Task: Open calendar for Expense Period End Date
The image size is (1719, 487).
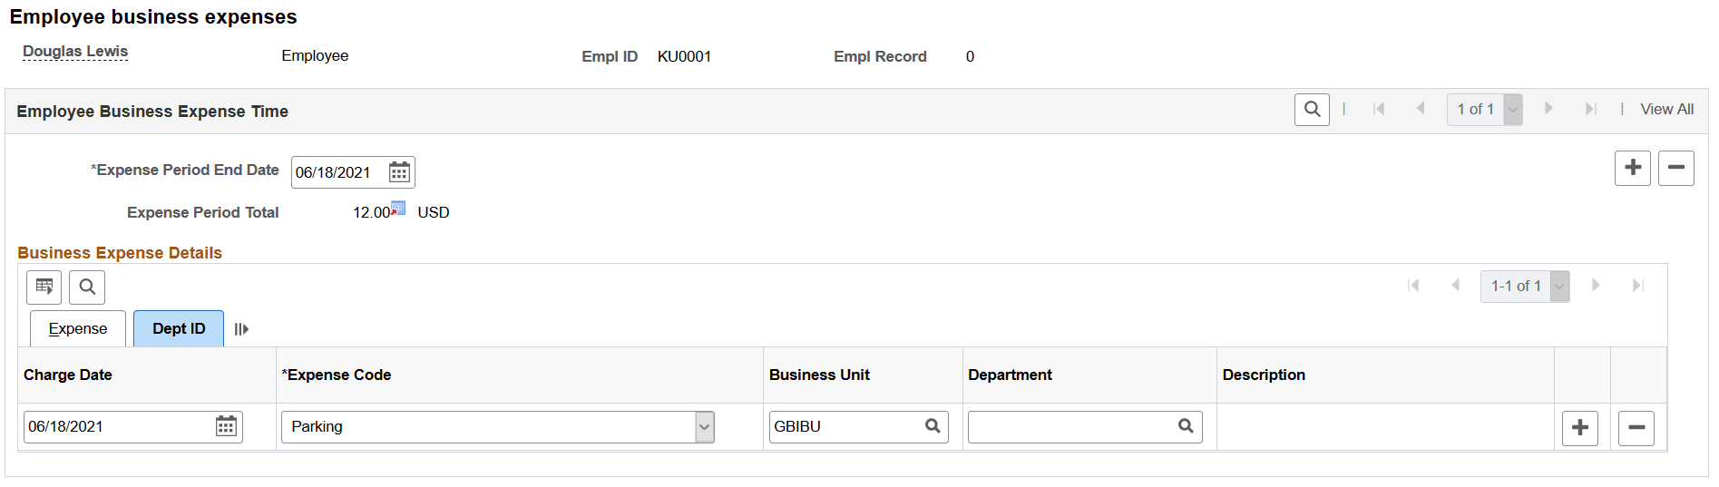Action: point(399,172)
